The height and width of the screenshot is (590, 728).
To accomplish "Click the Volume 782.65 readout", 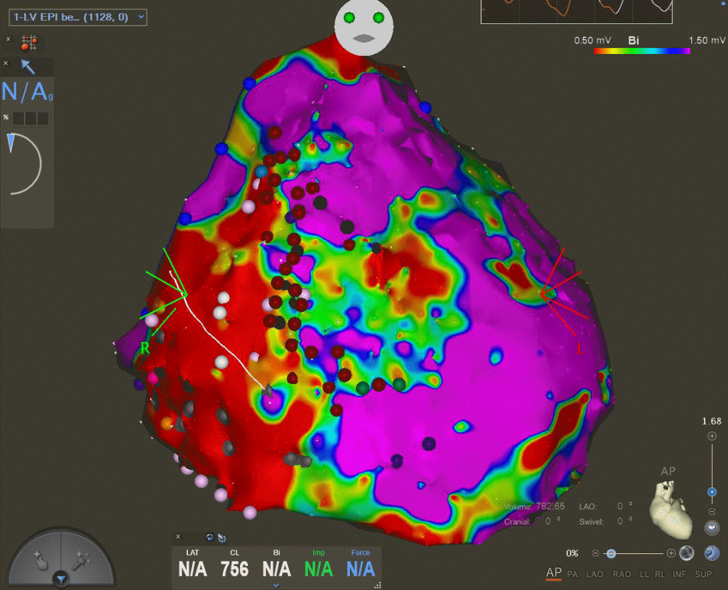I will tap(534, 507).
